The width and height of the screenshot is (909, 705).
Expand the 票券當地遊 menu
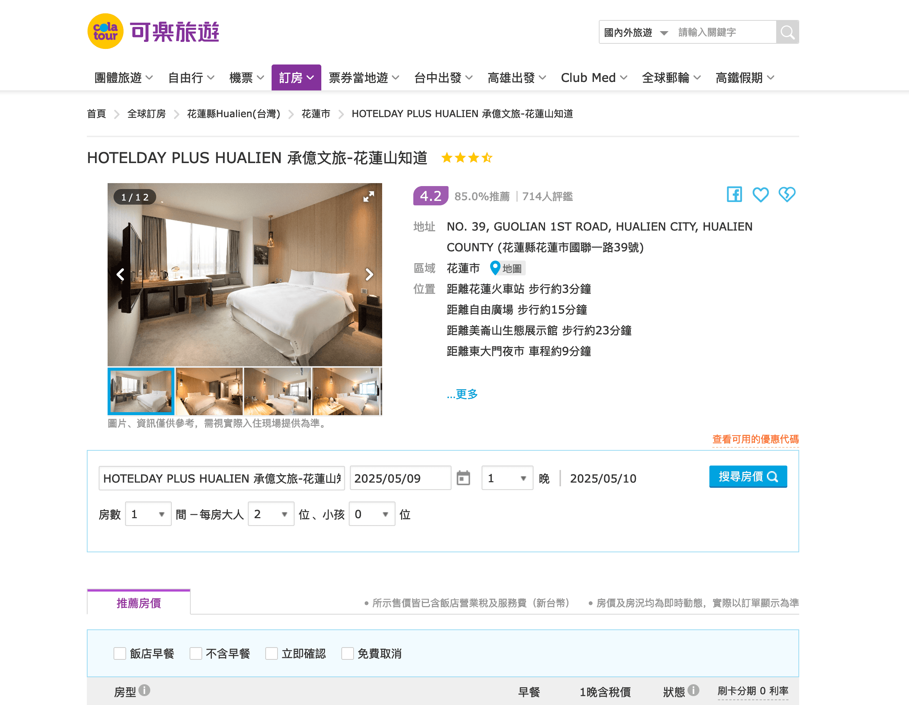(x=364, y=78)
